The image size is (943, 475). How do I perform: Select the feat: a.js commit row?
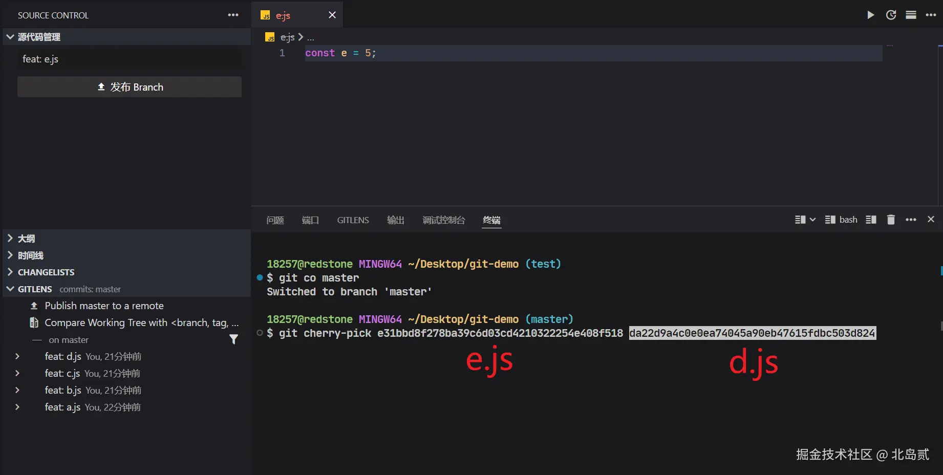pos(127,407)
